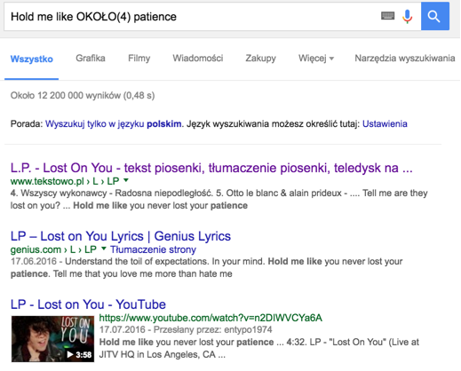Switch to the Filmy tab
The height and width of the screenshot is (371, 461).
[139, 59]
